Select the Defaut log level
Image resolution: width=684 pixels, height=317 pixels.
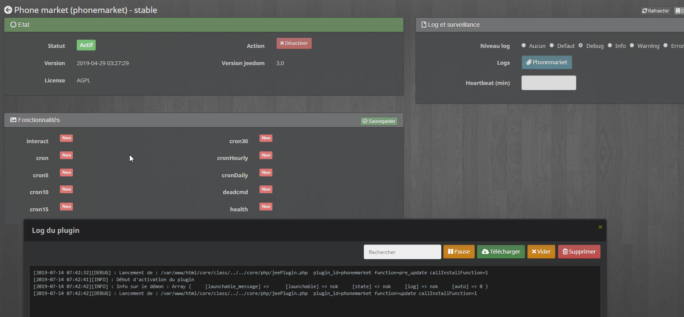[552, 45]
